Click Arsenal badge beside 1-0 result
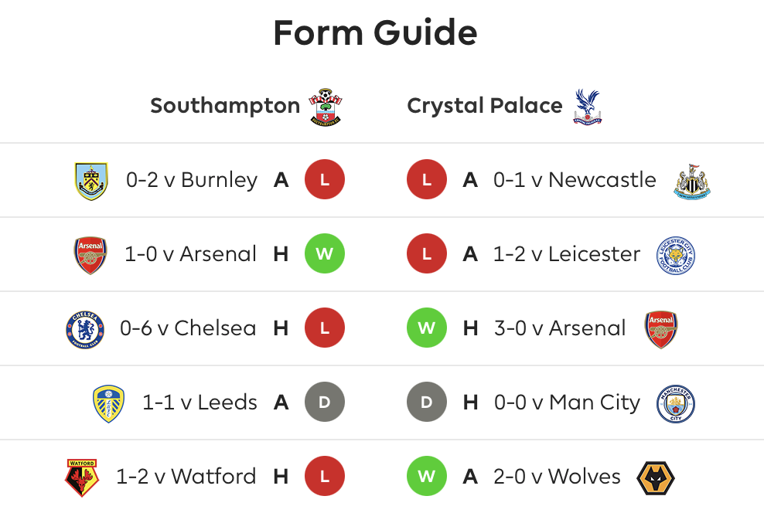The height and width of the screenshot is (513, 764). tap(90, 256)
